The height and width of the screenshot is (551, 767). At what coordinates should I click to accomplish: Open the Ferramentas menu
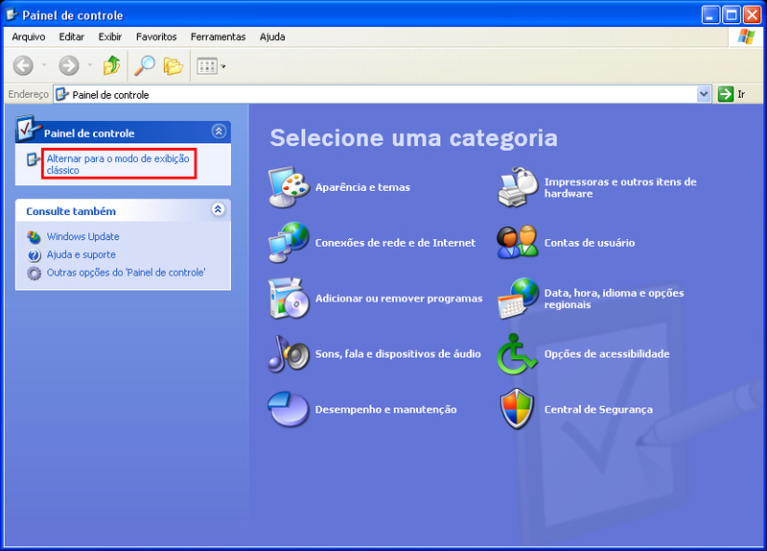click(x=218, y=36)
